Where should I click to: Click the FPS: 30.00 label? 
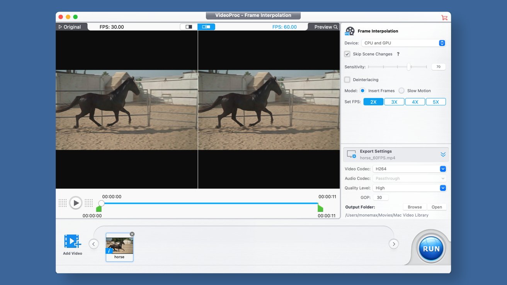112,27
